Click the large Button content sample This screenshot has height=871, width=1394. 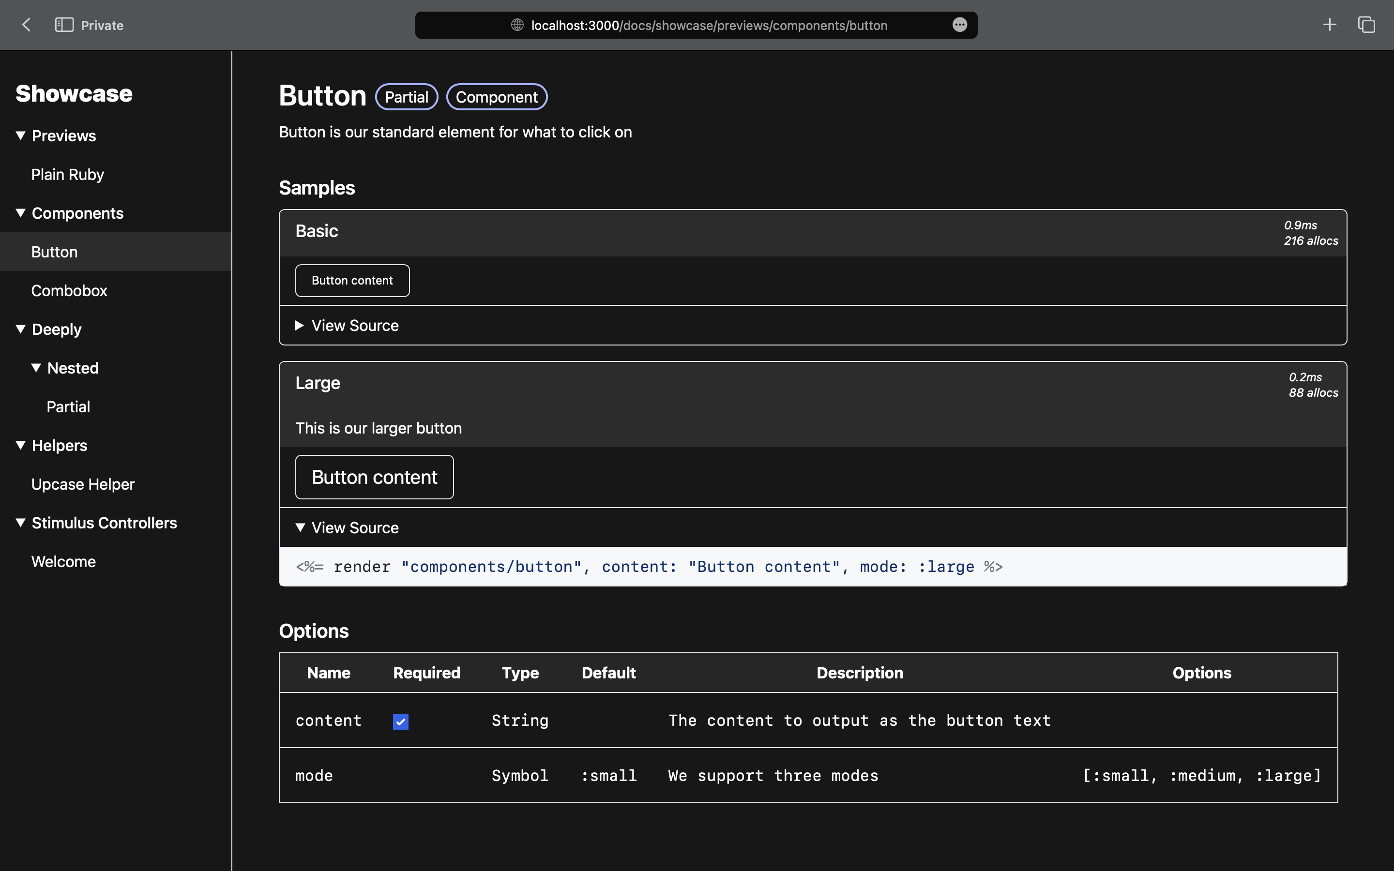point(374,477)
